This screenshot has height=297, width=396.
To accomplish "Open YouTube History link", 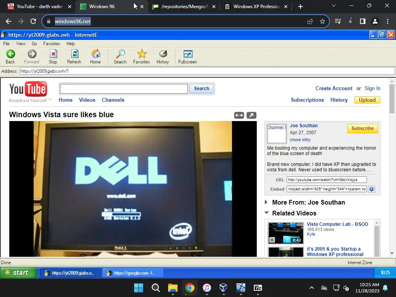I will [x=339, y=100].
